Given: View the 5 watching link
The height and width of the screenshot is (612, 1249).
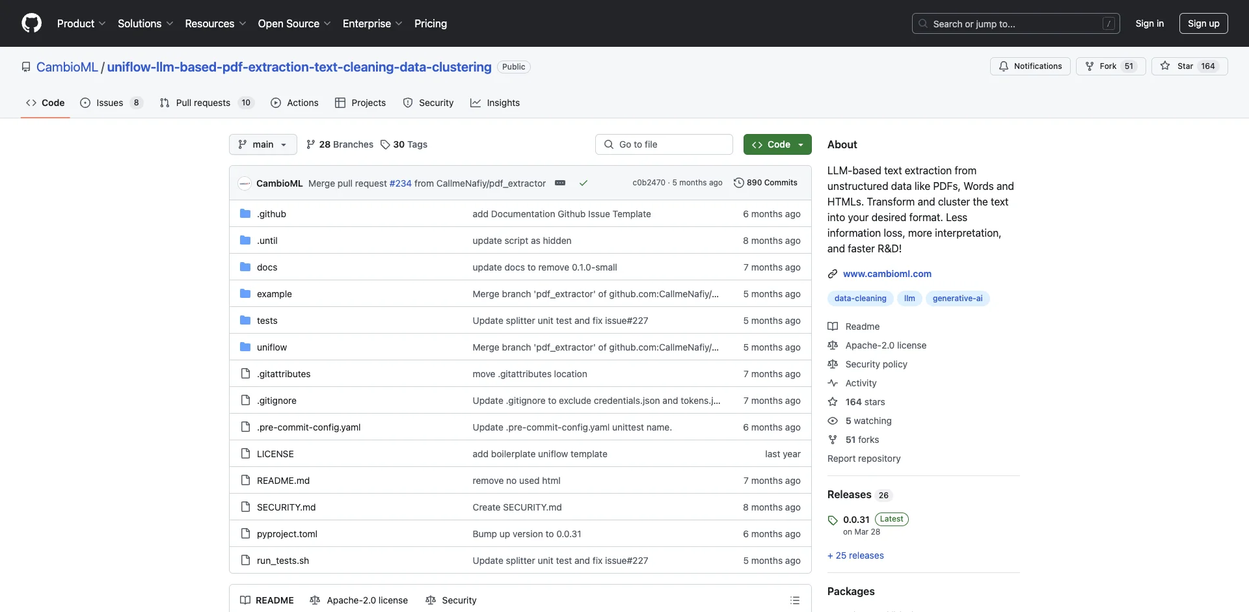Looking at the screenshot, I should 859,421.
